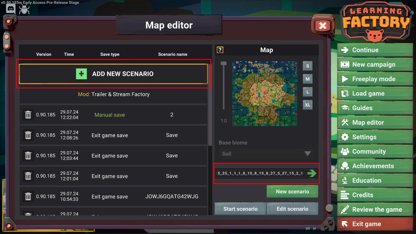
Task: Click the map seed code input field
Action: tap(260, 173)
